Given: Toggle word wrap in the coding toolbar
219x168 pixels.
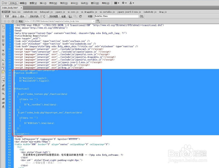Looking at the screenshot, I should coord(3,68).
